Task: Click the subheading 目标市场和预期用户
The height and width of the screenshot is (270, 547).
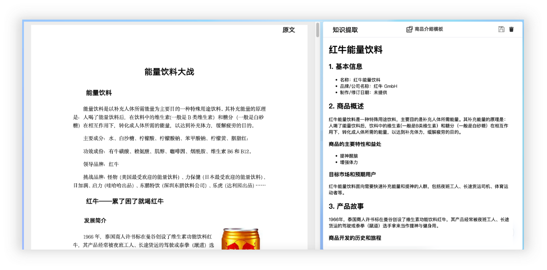Action: (352, 175)
